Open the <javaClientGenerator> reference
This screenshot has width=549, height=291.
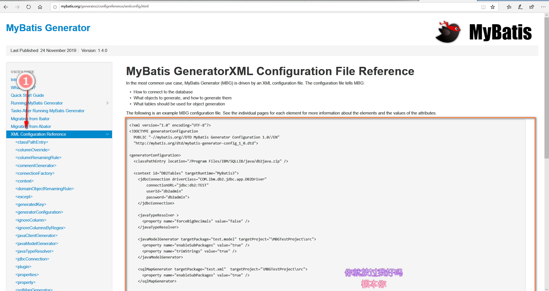click(x=36, y=236)
